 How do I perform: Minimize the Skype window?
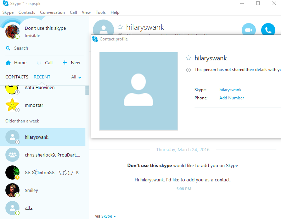point(242,3)
